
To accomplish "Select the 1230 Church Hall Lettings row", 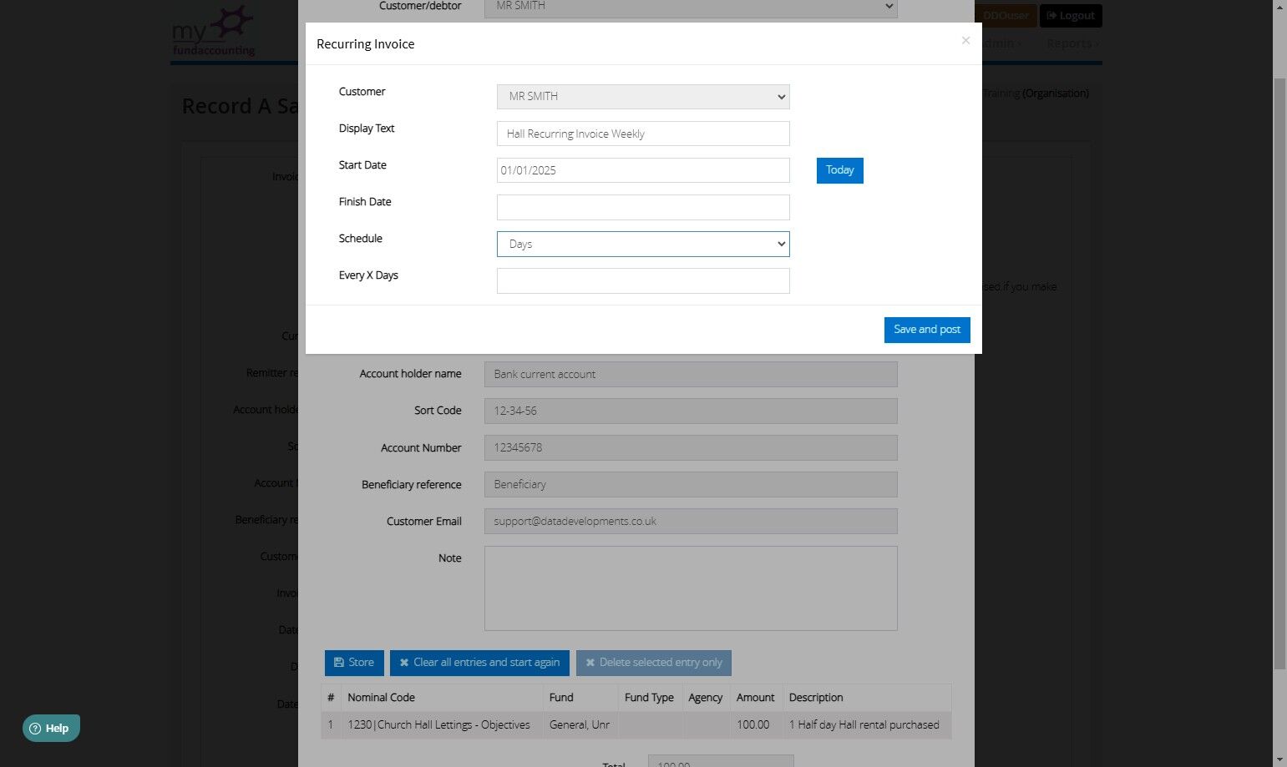I will [x=636, y=724].
